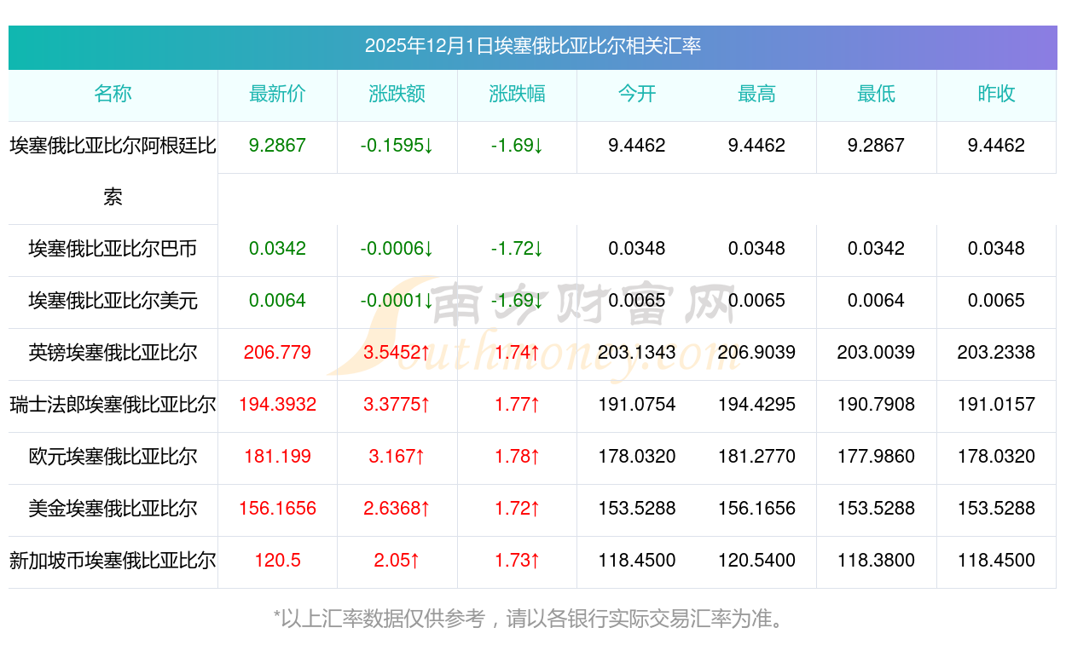Select the -0.1595↓ change amount cell
1066x645 pixels.
[397, 146]
